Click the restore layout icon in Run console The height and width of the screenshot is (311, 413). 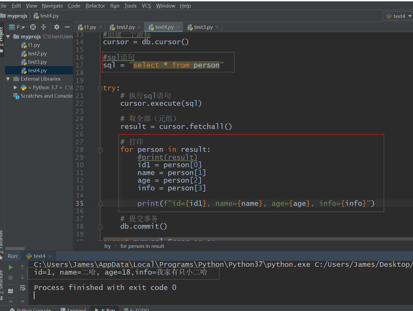pos(10,291)
